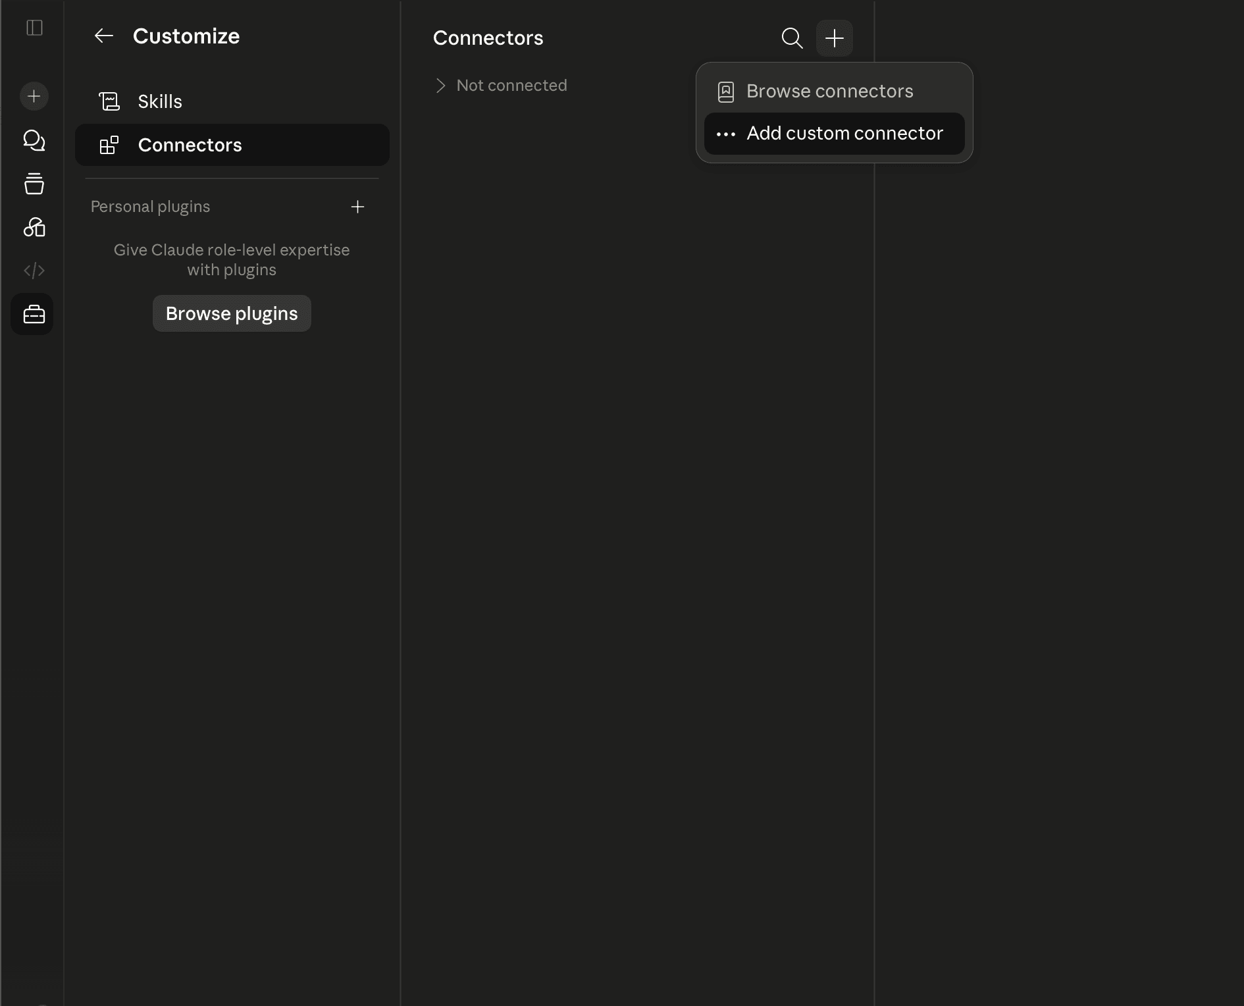Choose Add custom connector option
This screenshot has height=1006, width=1244.
click(x=835, y=134)
